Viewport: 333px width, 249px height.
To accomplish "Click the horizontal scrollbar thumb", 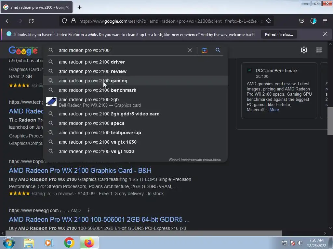I will coord(143,233).
